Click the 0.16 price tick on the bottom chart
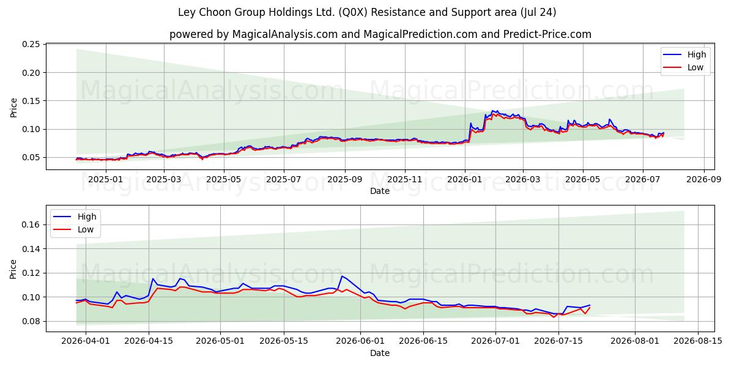This screenshot has height=367, width=734. [31, 224]
